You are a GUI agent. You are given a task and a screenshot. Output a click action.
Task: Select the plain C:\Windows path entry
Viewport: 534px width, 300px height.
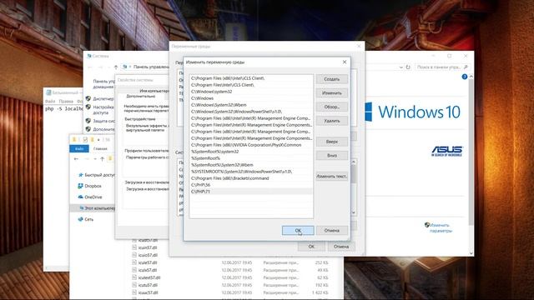click(x=251, y=98)
